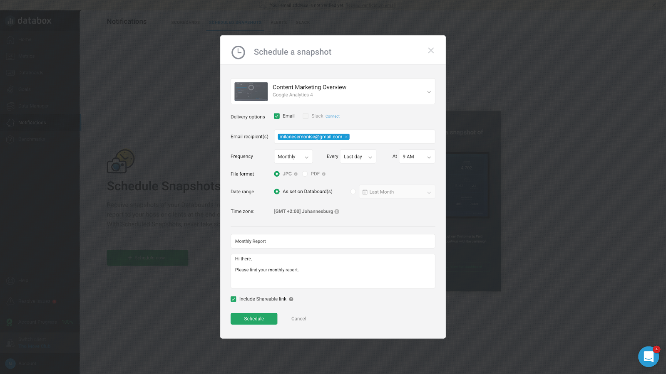Screen dimensions: 666x374
Task: Click the Notifications bell icon in the sidebar
Action: 10,123
